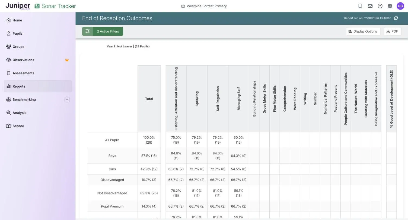
Task: Click the Numerical Patterns column header
Action: (325, 99)
